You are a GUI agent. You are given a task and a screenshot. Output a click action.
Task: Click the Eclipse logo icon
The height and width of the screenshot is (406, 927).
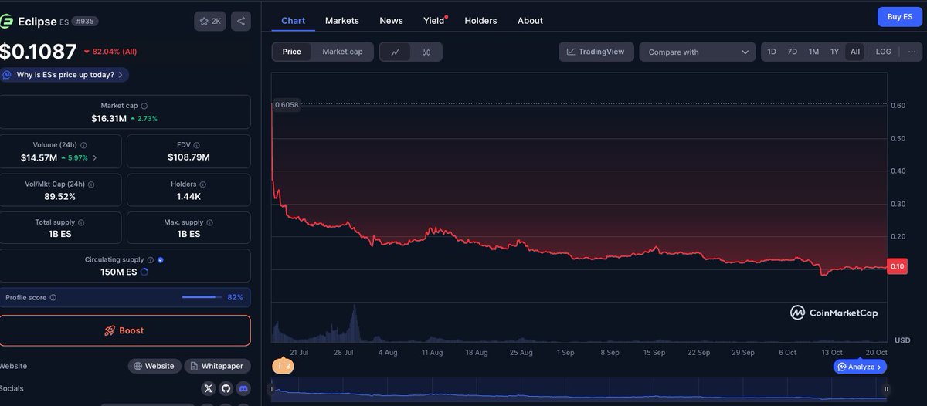click(7, 22)
